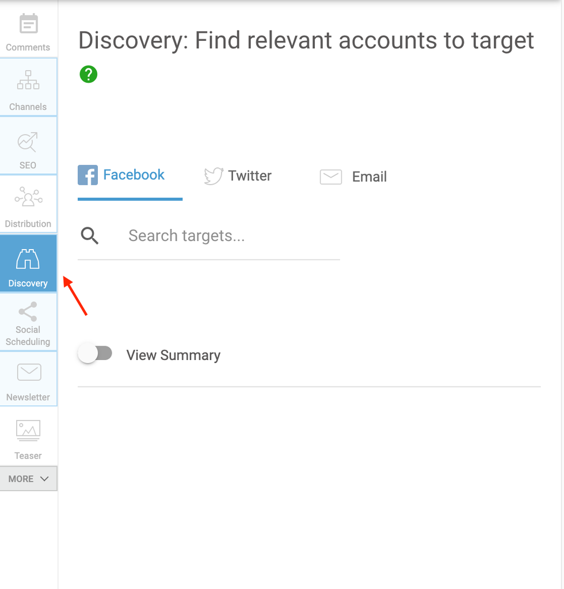Viewport: 564px width, 589px height.
Task: Open the SEO sidebar section
Action: click(28, 142)
